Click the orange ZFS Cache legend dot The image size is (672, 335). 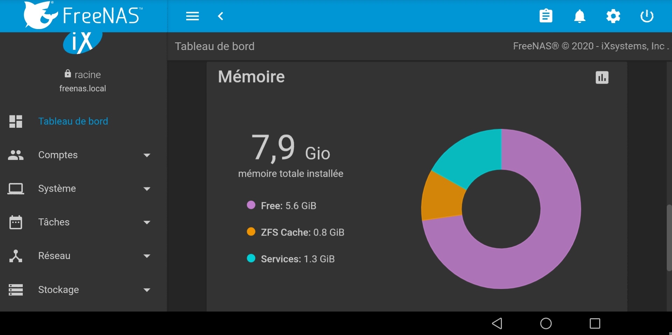(x=251, y=232)
